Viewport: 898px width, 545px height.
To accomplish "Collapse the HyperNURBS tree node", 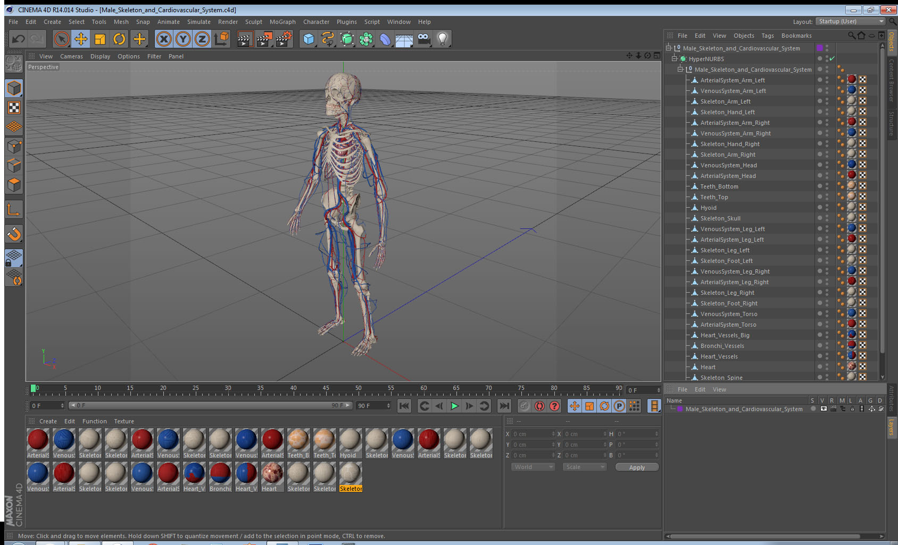I will (x=674, y=58).
